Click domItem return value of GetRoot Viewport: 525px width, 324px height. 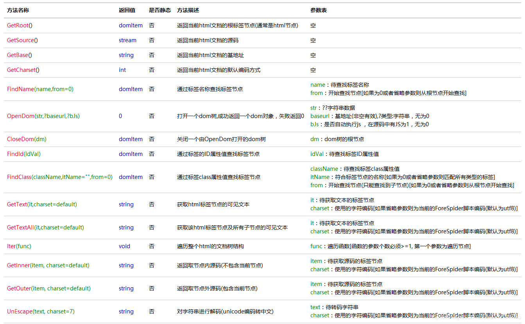[x=131, y=25]
